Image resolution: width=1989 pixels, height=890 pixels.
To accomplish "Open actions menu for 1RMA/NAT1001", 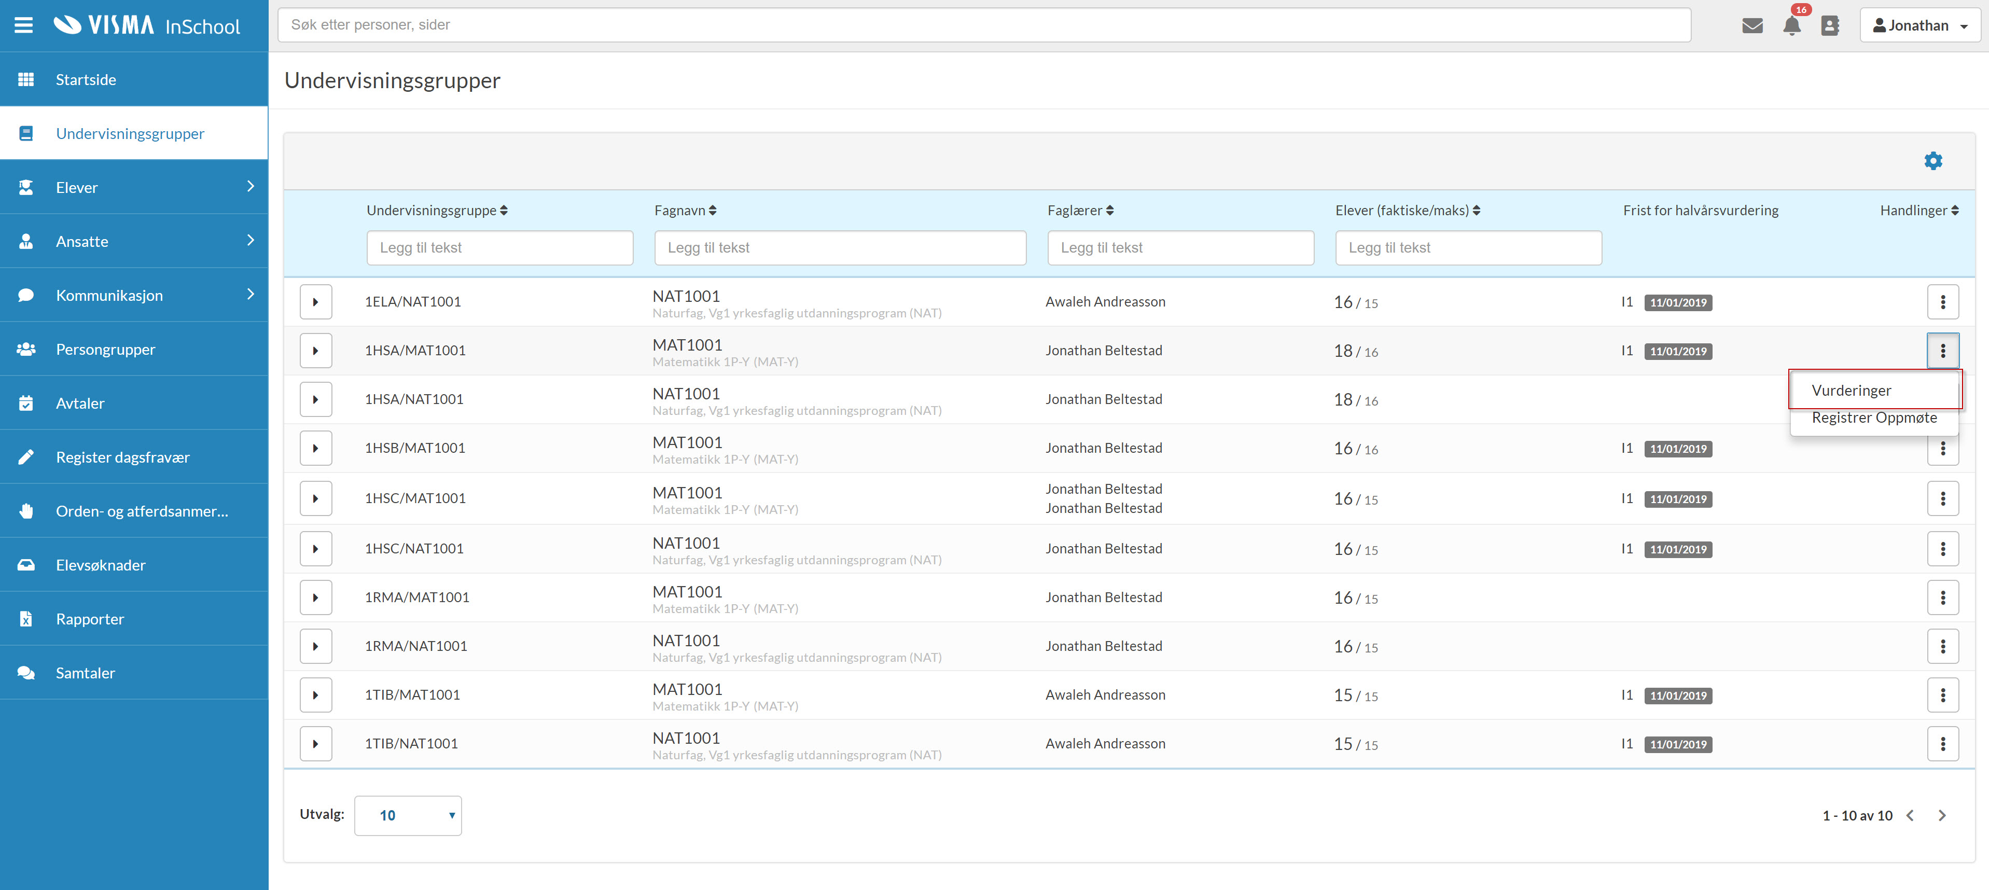I will click(x=1943, y=646).
